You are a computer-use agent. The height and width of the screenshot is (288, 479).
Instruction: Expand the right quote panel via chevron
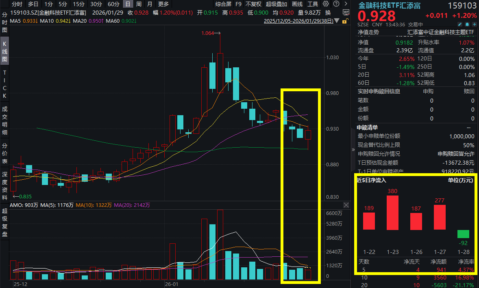click(345, 4)
